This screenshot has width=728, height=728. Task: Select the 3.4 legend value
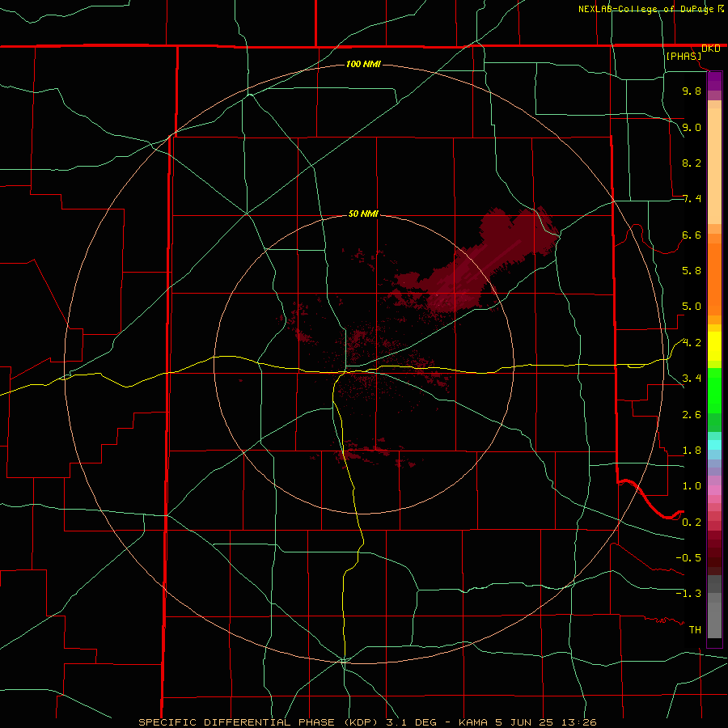[692, 379]
